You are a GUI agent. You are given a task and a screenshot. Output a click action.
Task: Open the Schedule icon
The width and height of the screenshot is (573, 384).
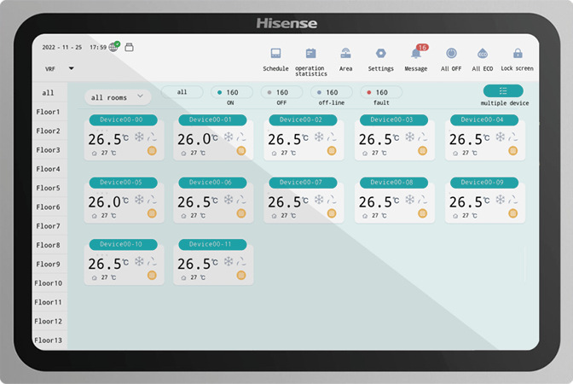275,54
